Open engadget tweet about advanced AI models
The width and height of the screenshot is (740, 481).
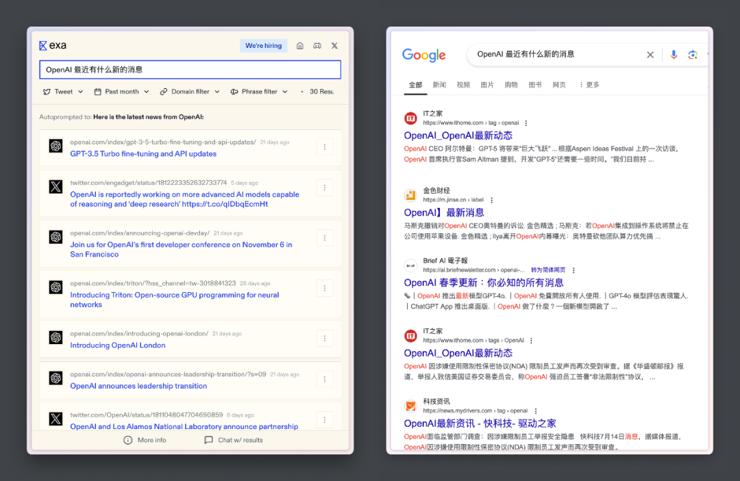184,199
